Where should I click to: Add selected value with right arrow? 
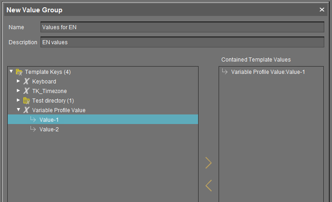click(209, 163)
